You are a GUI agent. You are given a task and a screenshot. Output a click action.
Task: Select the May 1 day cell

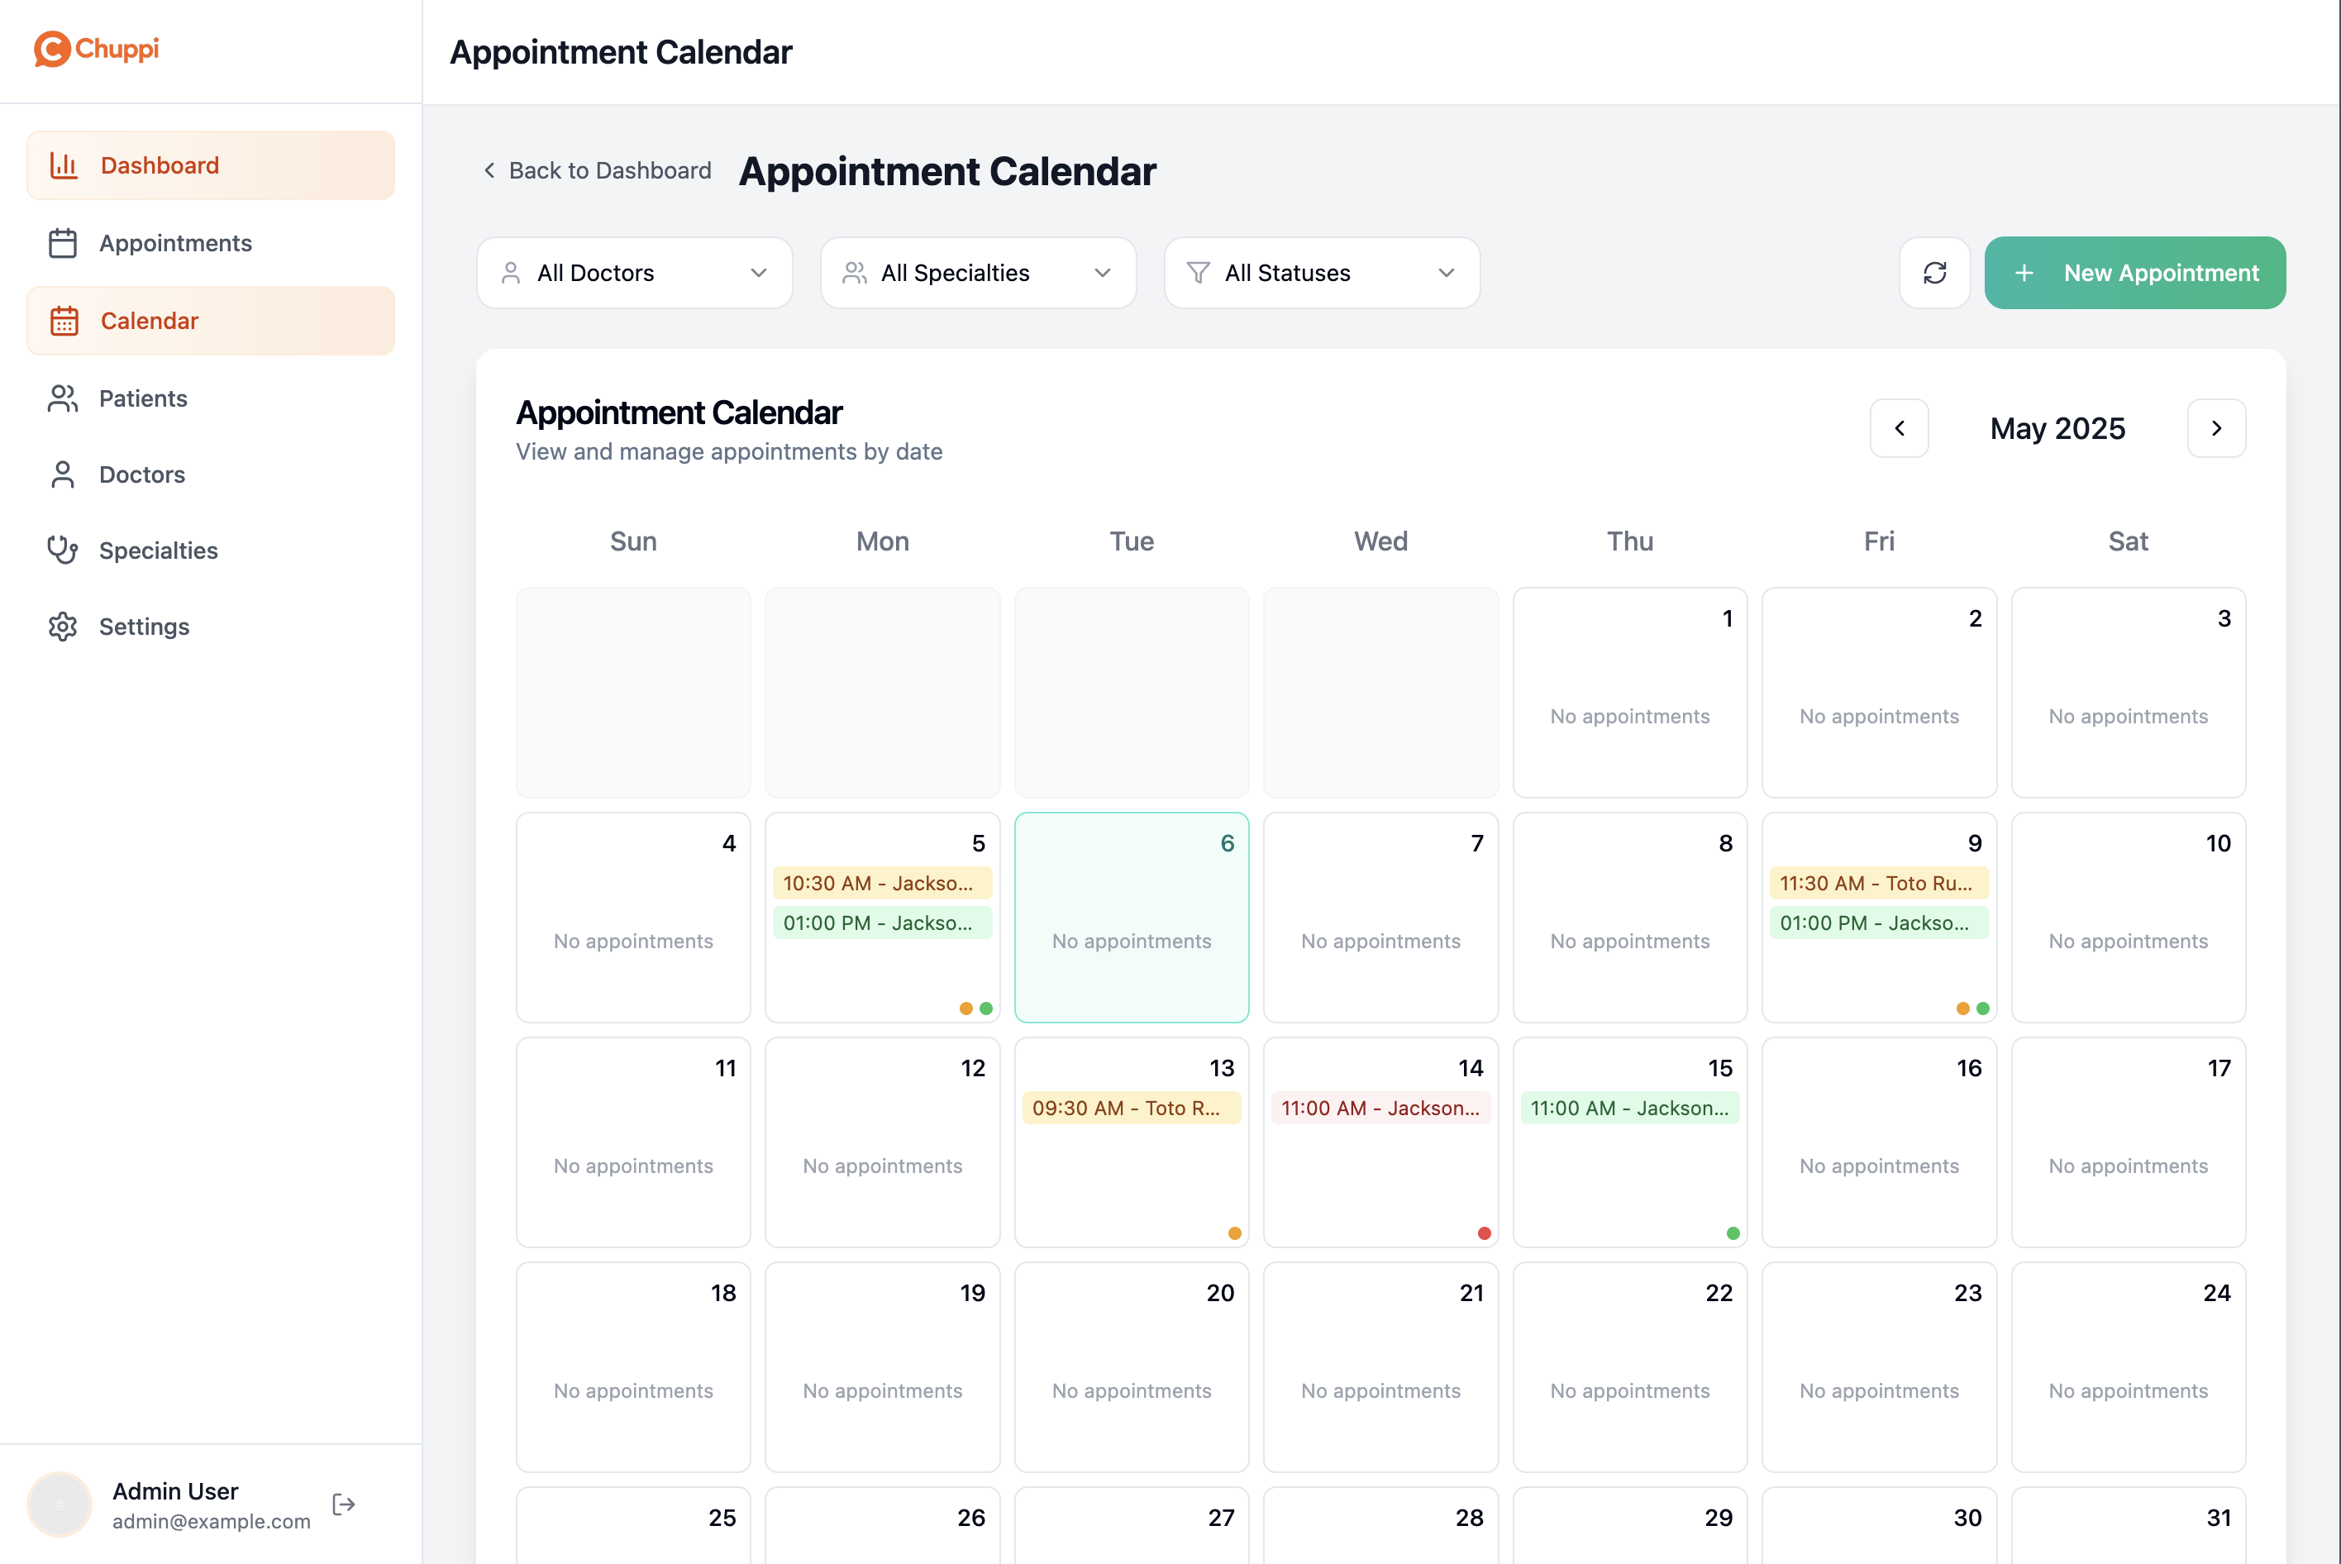click(x=1630, y=692)
